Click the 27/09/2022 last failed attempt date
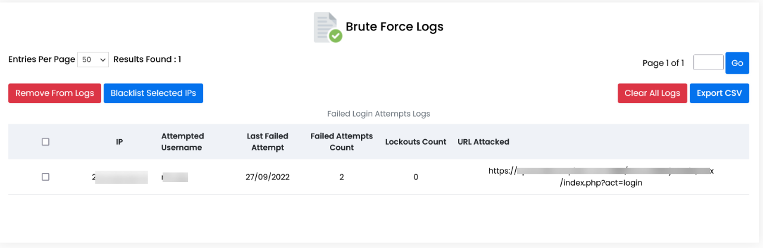 pos(267,177)
